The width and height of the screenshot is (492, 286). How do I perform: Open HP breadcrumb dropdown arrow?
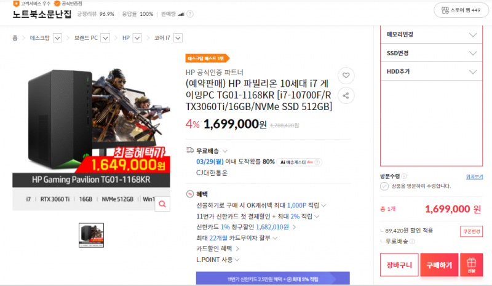coord(137,38)
